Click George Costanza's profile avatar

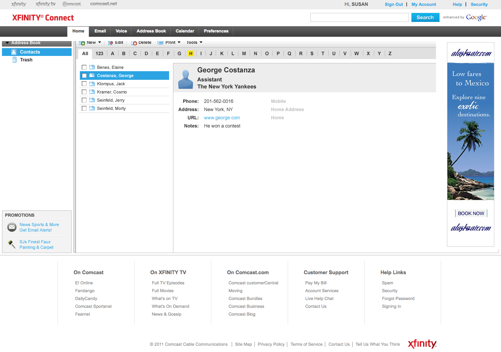click(186, 79)
